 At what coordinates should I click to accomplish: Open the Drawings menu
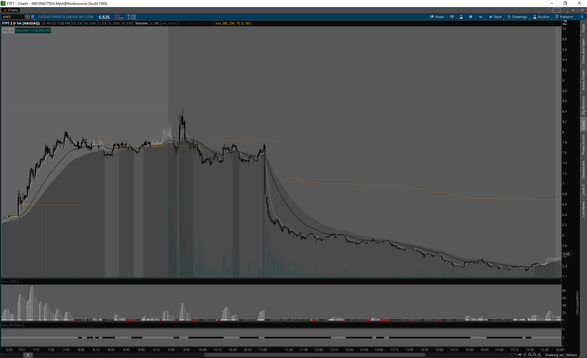pos(517,17)
